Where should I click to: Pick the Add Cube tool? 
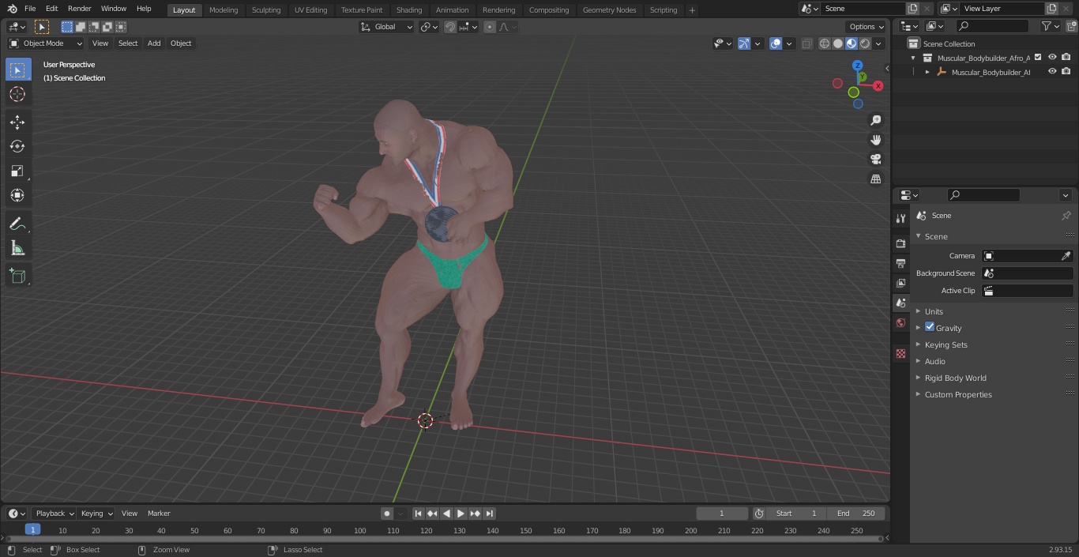point(17,276)
